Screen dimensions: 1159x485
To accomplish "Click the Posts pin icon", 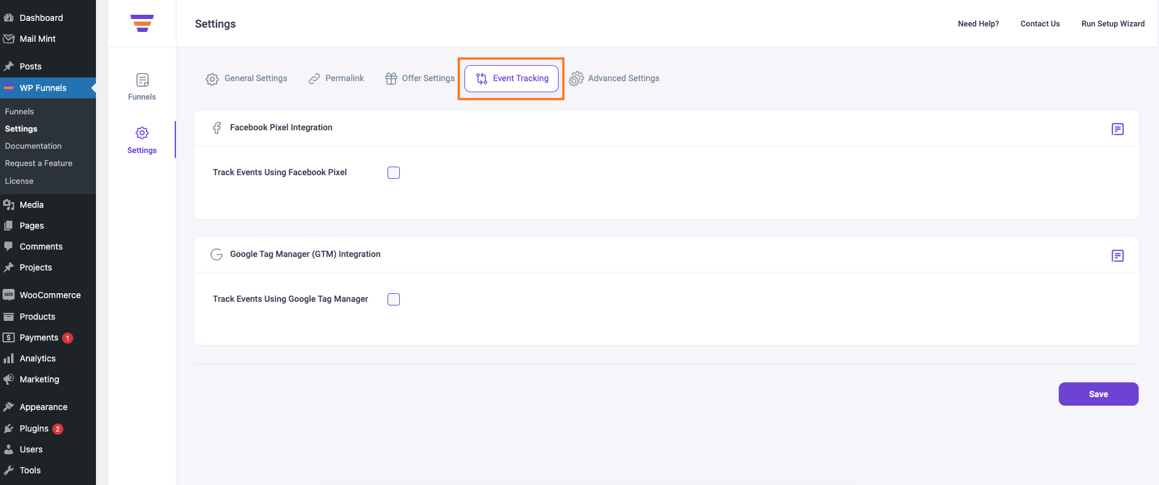I will coord(9,66).
